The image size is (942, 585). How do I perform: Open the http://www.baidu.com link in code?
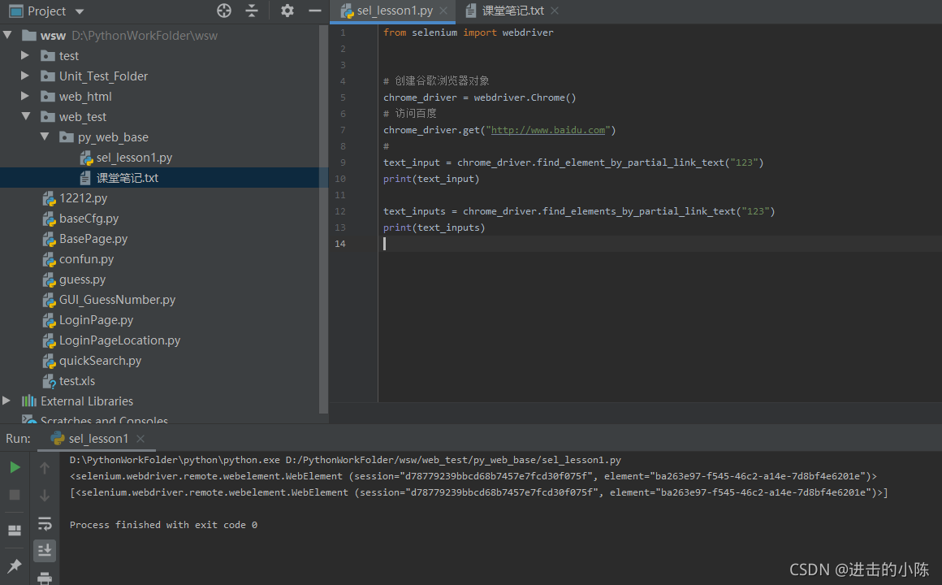pyautogui.click(x=548, y=130)
